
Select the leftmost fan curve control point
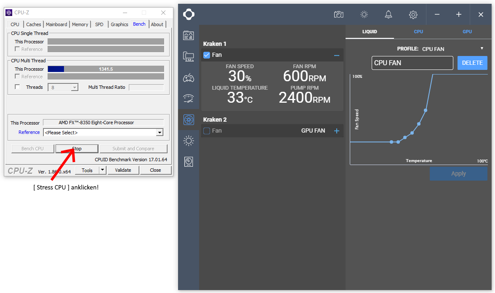click(391, 142)
